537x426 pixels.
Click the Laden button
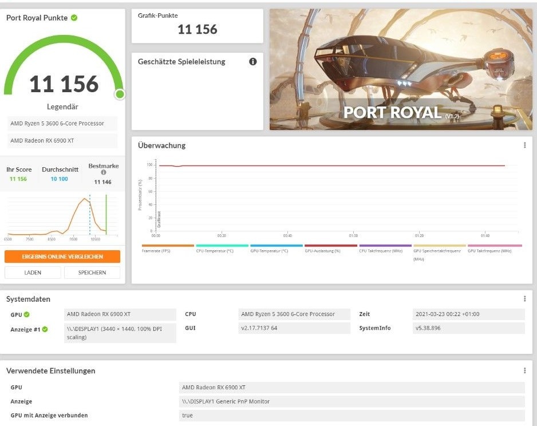(33, 273)
